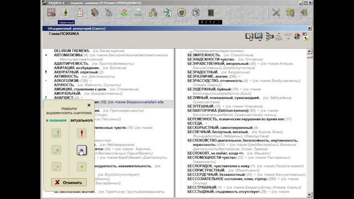Click the 0 / 3 / _1 counter display
Image resolution: width=354 pixels, height=199 pixels.
pyautogui.click(x=210, y=22)
